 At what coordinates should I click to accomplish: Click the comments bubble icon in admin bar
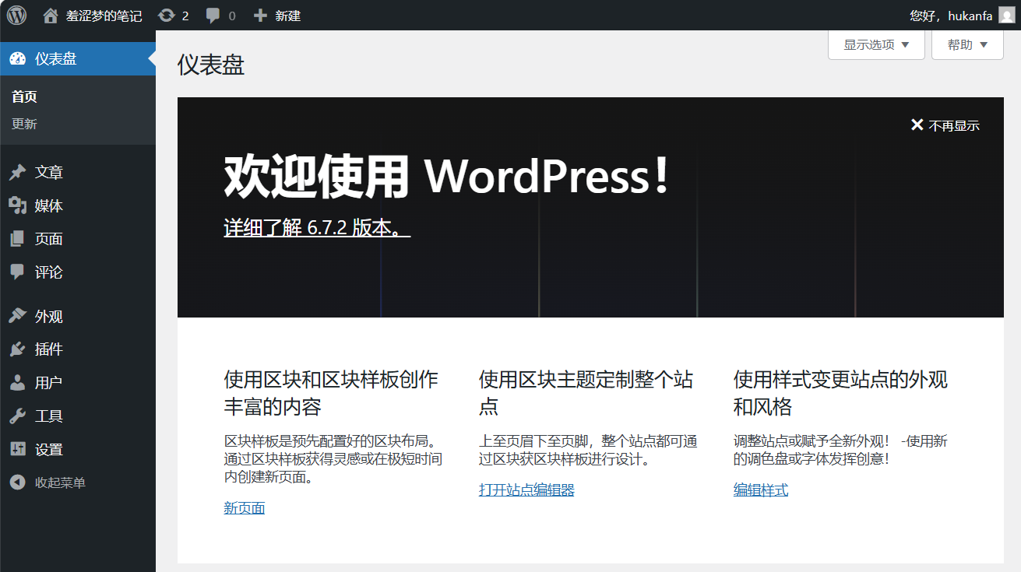point(213,15)
